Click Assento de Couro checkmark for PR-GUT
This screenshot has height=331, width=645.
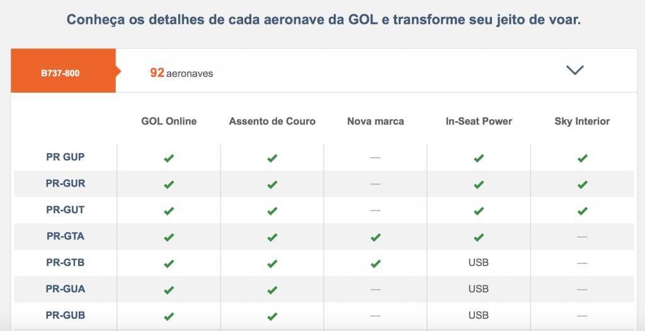click(272, 211)
